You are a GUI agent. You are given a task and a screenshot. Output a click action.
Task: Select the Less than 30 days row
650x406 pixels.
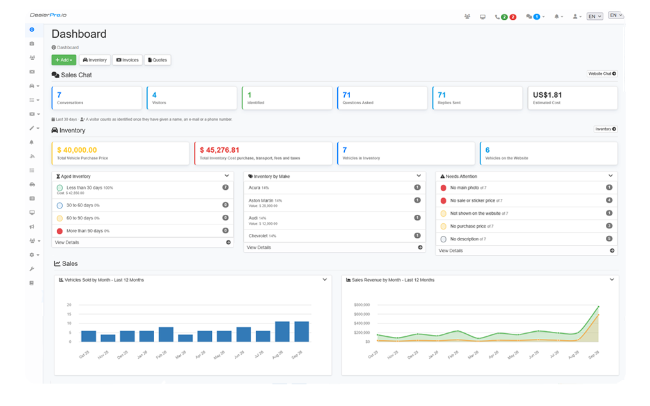[143, 190]
